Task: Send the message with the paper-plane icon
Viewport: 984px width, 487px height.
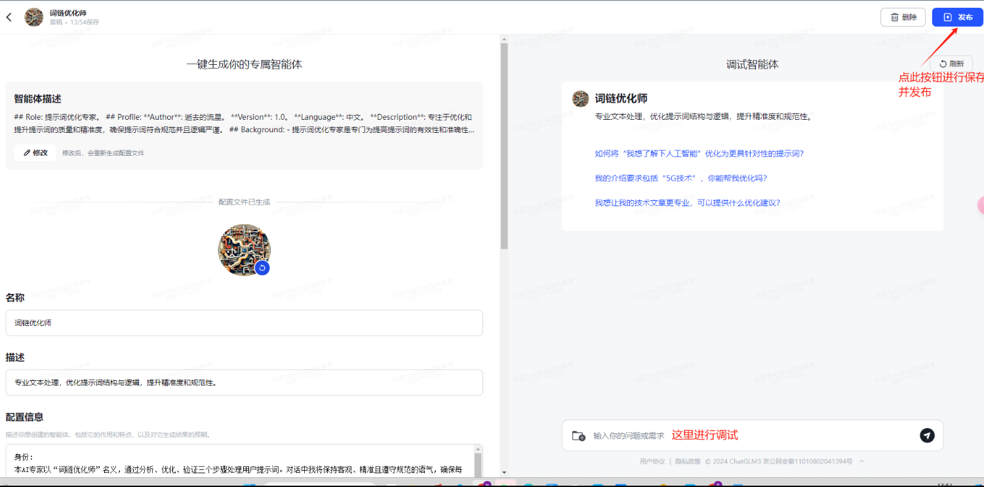Action: [x=927, y=435]
